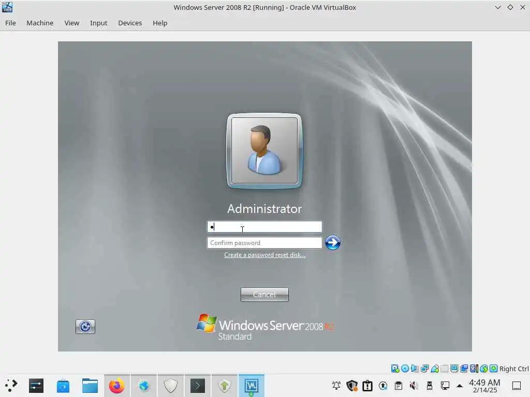Open the security shield tray icon

pos(352,385)
